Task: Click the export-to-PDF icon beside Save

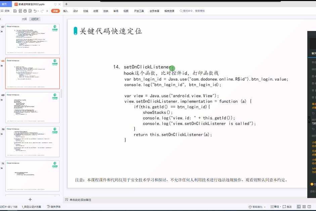Action: pyautogui.click(x=20, y=11)
